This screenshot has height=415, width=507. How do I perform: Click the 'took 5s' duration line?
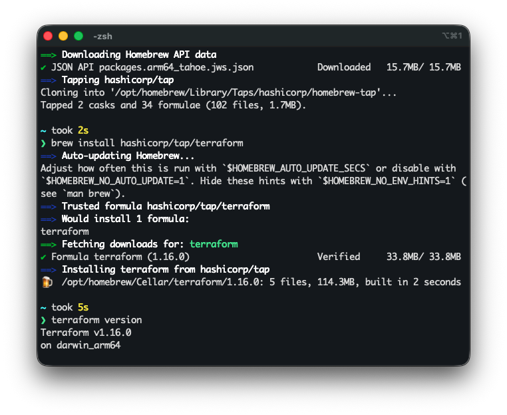click(x=70, y=307)
